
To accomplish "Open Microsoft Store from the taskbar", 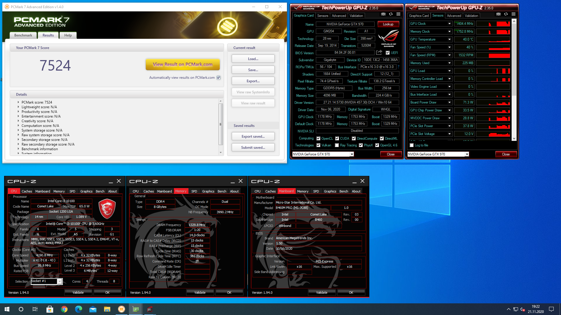I will (50, 309).
